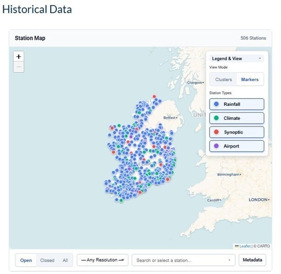
Task: Expand the station select dropdown arrow
Action: coord(229,260)
